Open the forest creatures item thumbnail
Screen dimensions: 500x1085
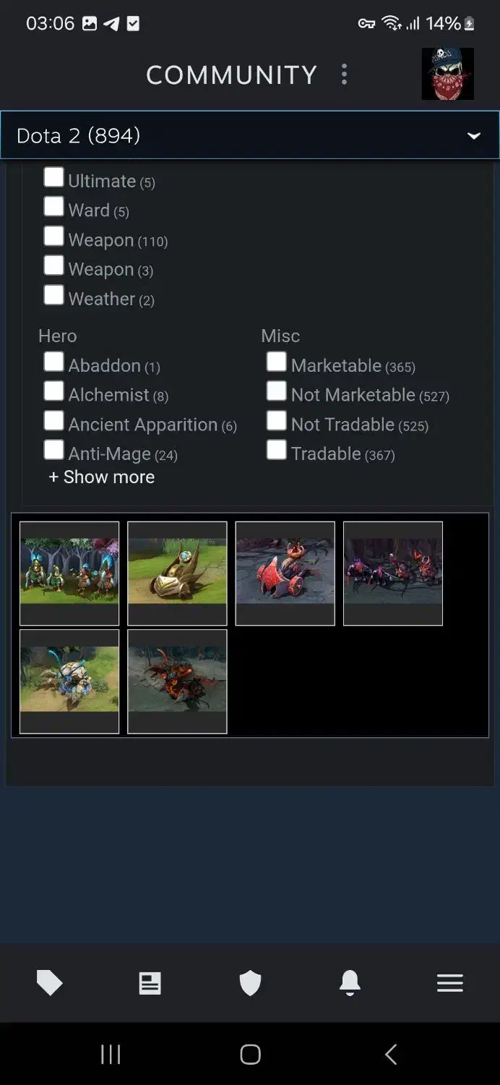click(69, 573)
